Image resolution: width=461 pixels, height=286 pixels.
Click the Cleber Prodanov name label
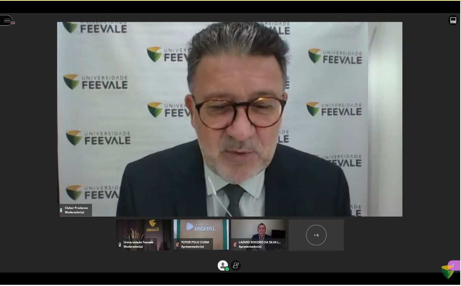click(x=76, y=208)
